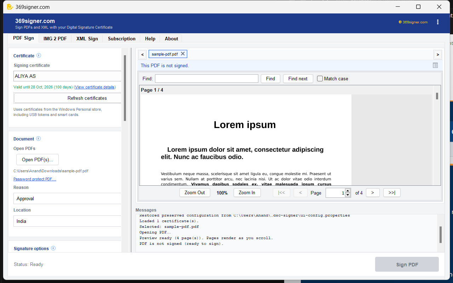Jump to last page button
Viewport: 453px width, 283px height.
tap(392, 193)
